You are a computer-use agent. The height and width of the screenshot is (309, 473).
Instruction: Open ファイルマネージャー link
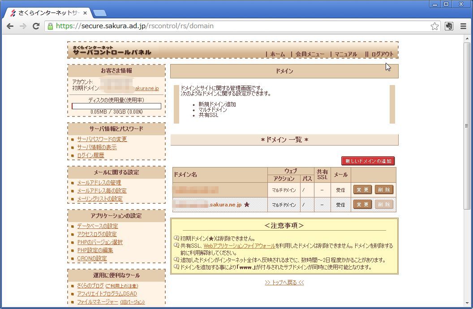98,302
